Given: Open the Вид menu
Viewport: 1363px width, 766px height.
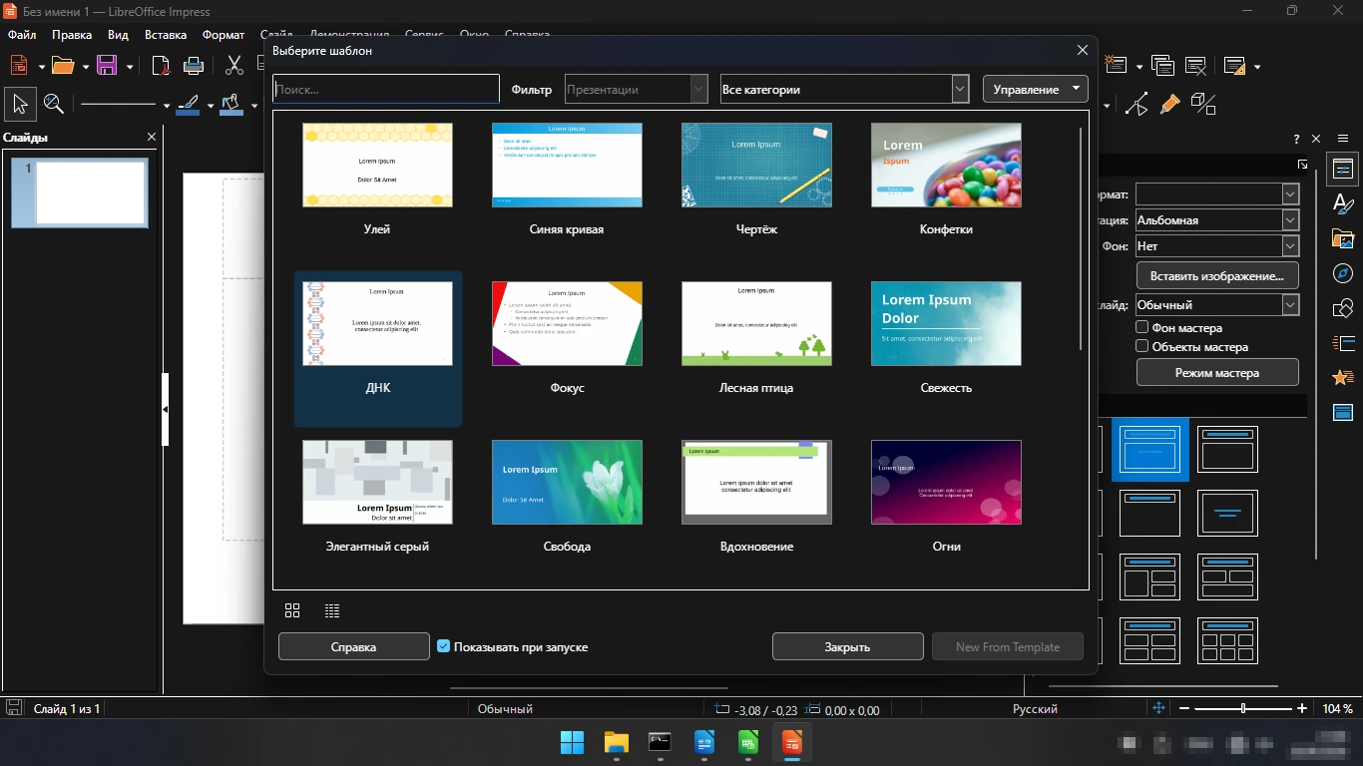Looking at the screenshot, I should point(118,35).
